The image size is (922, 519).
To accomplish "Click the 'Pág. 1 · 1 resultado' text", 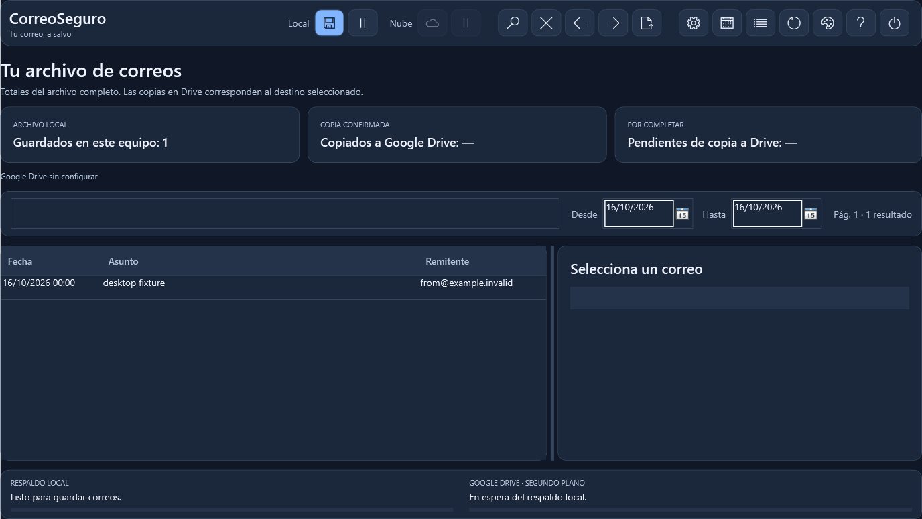I will pos(872,214).
